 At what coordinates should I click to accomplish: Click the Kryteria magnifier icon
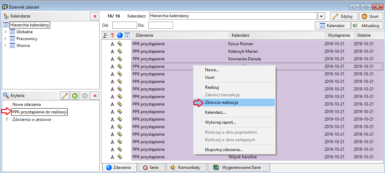pos(6,96)
